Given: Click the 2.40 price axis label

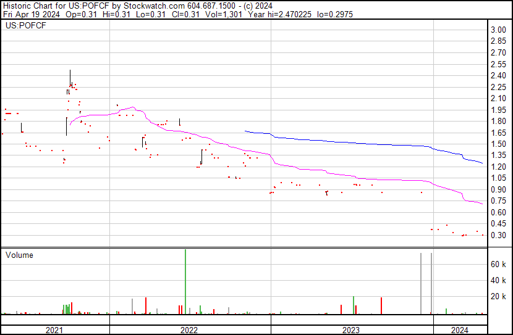Looking at the screenshot, I should pos(498,76).
